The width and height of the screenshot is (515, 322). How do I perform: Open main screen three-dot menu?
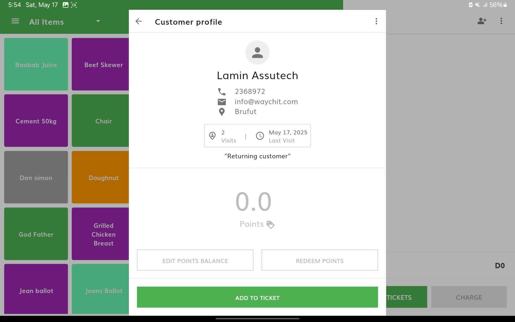501,21
